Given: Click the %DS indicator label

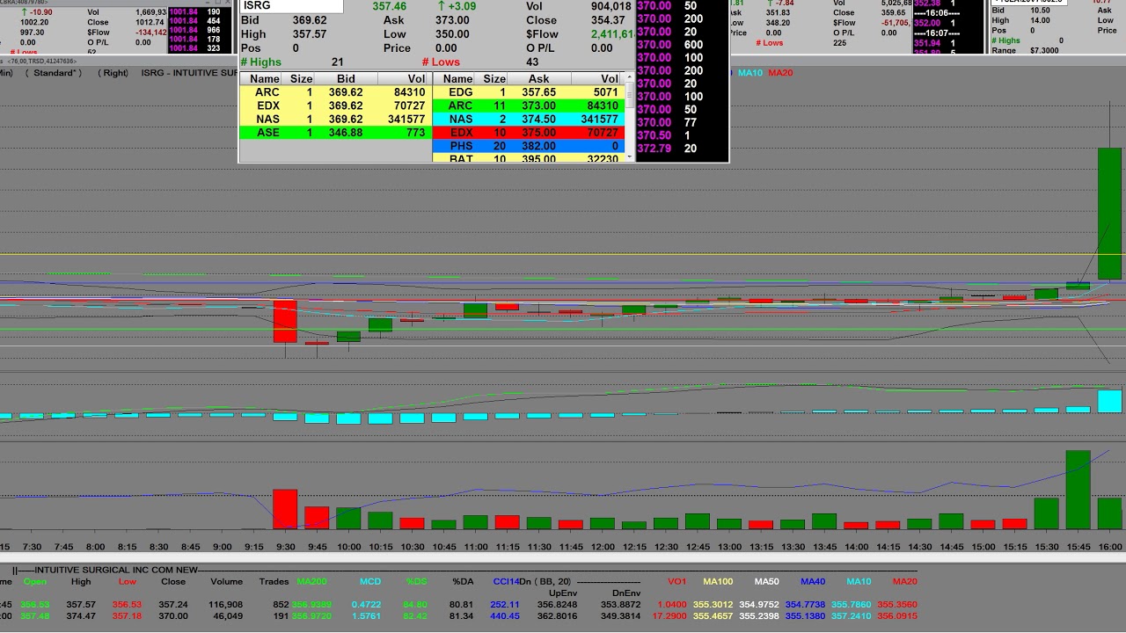Looking at the screenshot, I should pos(416,581).
